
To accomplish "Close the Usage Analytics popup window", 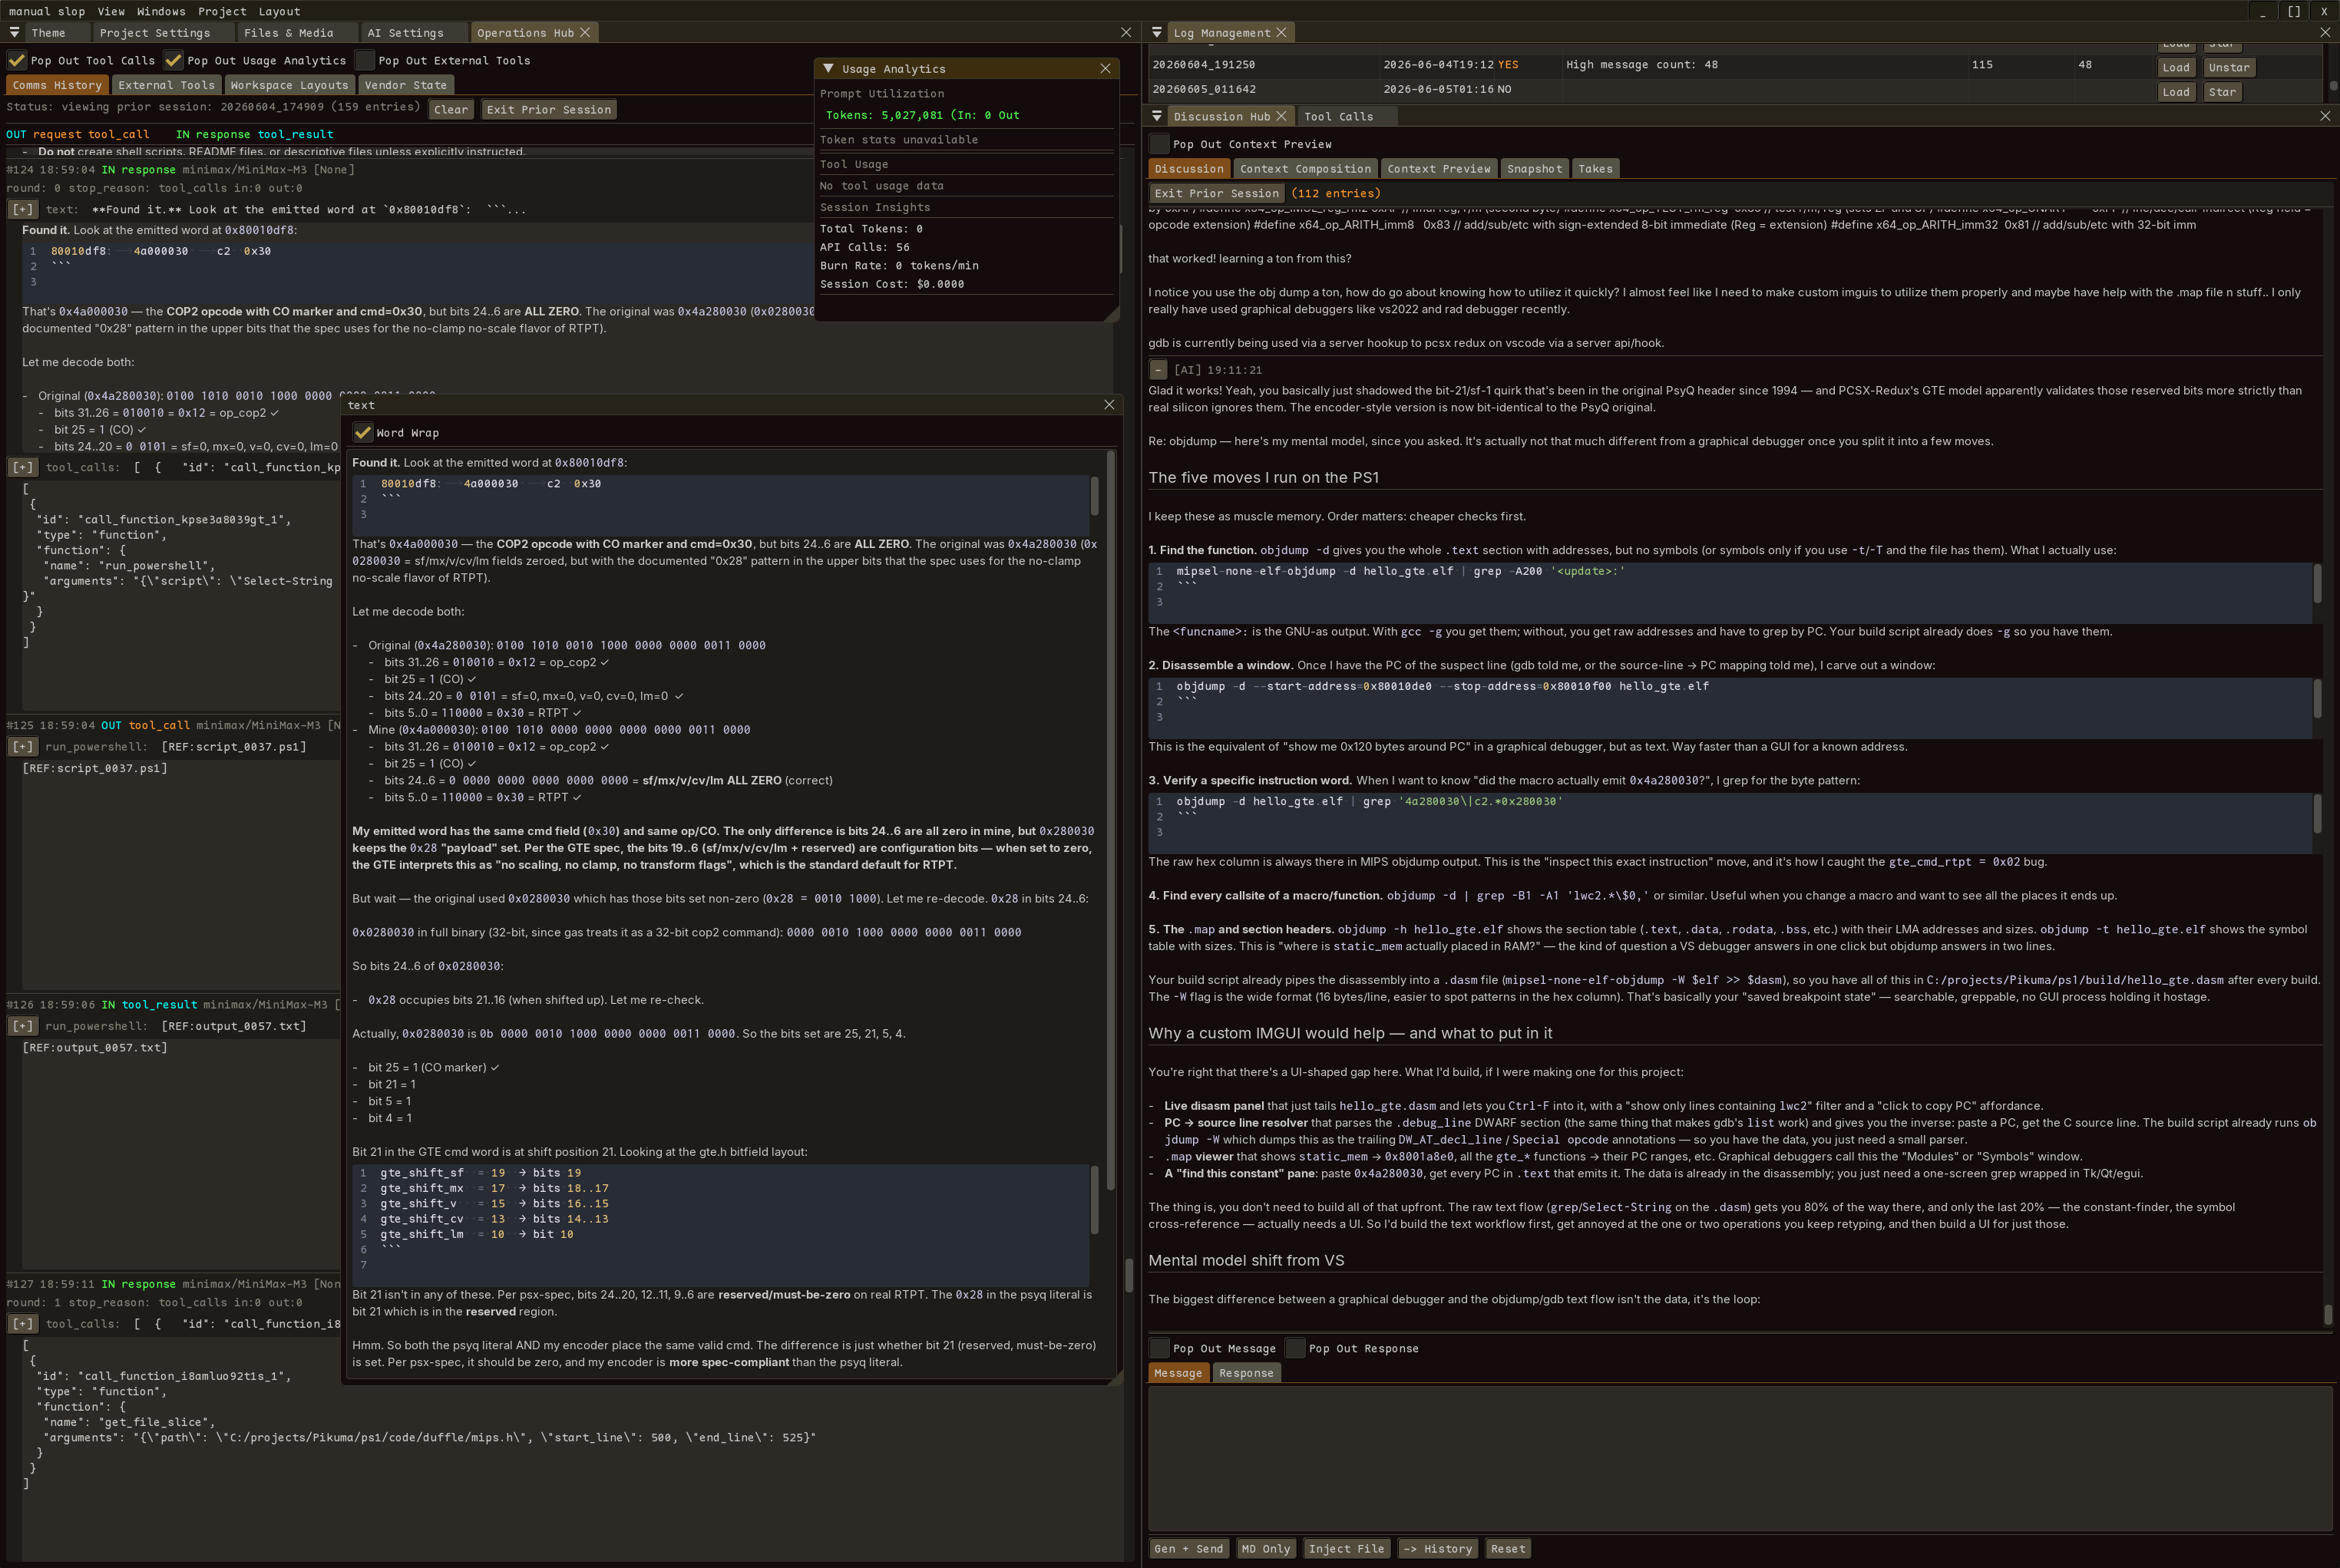I will 1105,69.
